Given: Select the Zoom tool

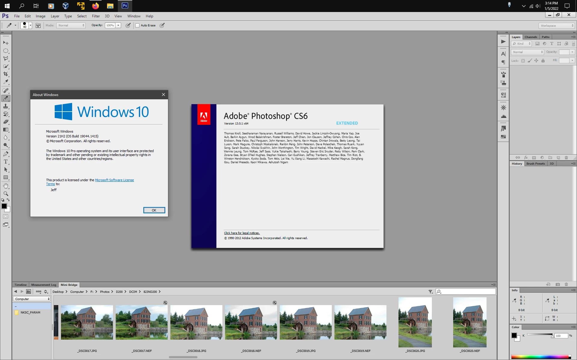Looking at the screenshot, I should click(x=6, y=194).
